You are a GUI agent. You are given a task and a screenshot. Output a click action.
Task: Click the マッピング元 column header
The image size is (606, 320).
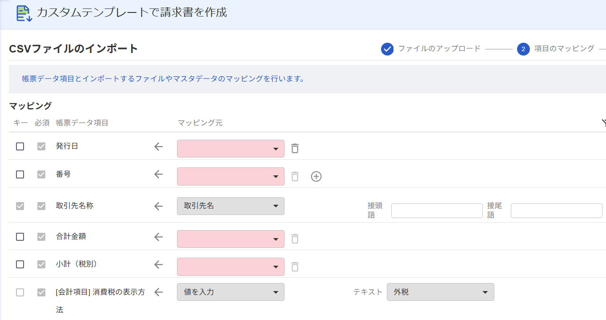pyautogui.click(x=200, y=123)
